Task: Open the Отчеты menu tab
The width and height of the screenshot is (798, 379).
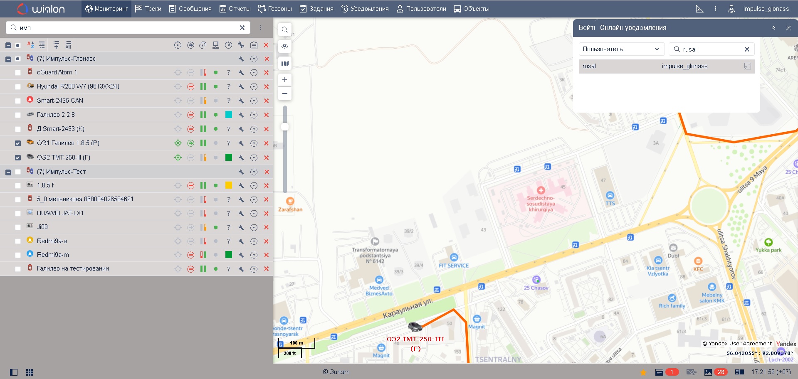Action: pyautogui.click(x=235, y=9)
